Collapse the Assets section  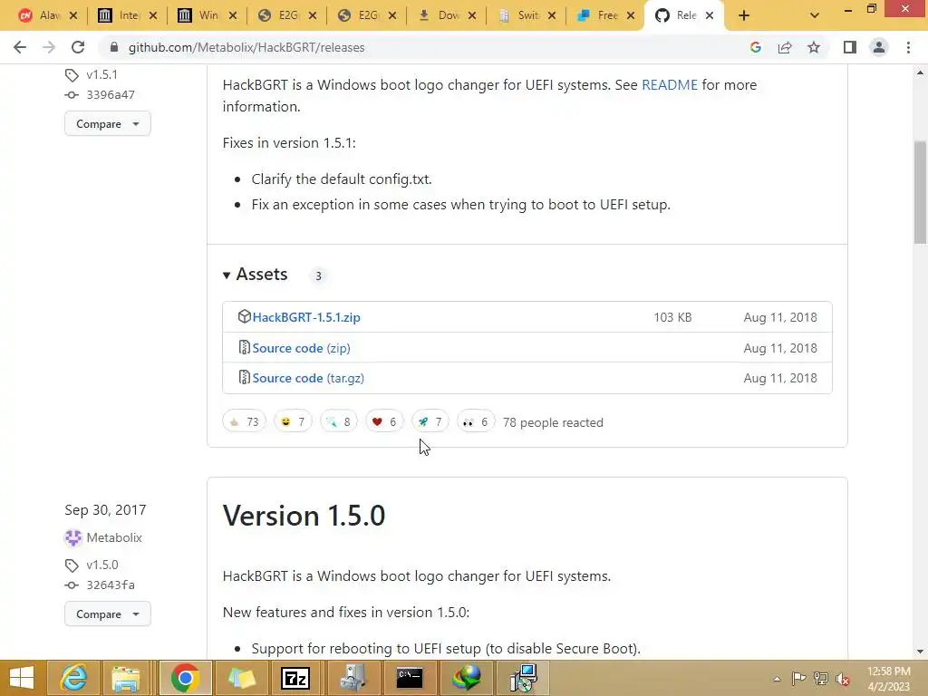(255, 274)
